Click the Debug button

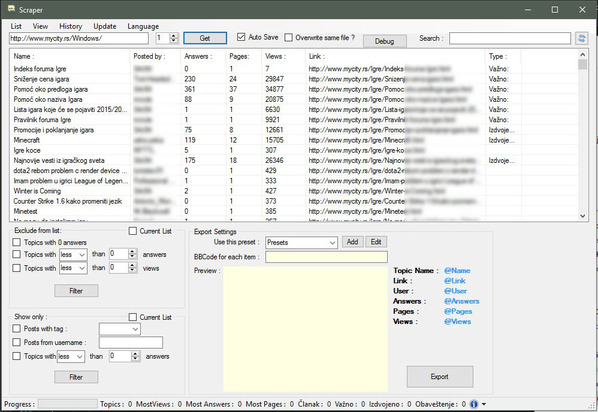pos(385,41)
